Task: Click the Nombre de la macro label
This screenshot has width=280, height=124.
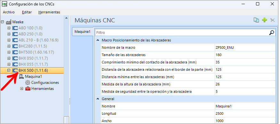Action: click(118, 48)
